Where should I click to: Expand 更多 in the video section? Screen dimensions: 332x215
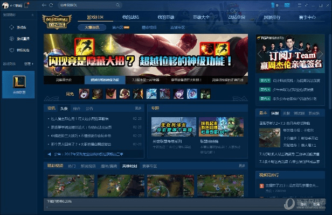(242, 166)
